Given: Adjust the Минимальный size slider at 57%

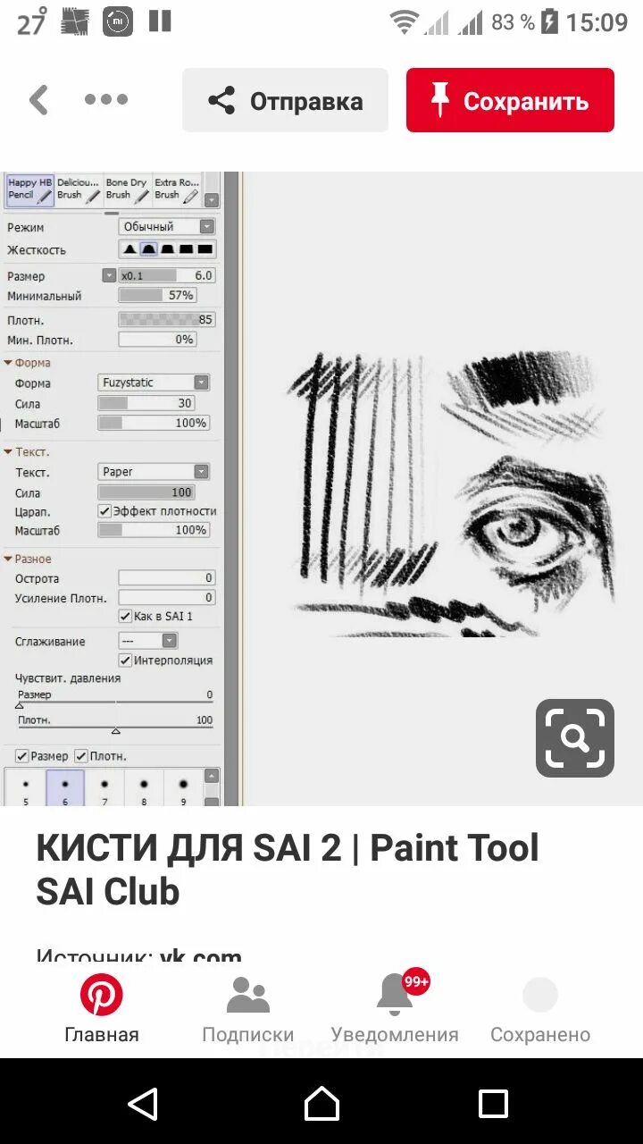Looking at the screenshot, I should click(157, 296).
